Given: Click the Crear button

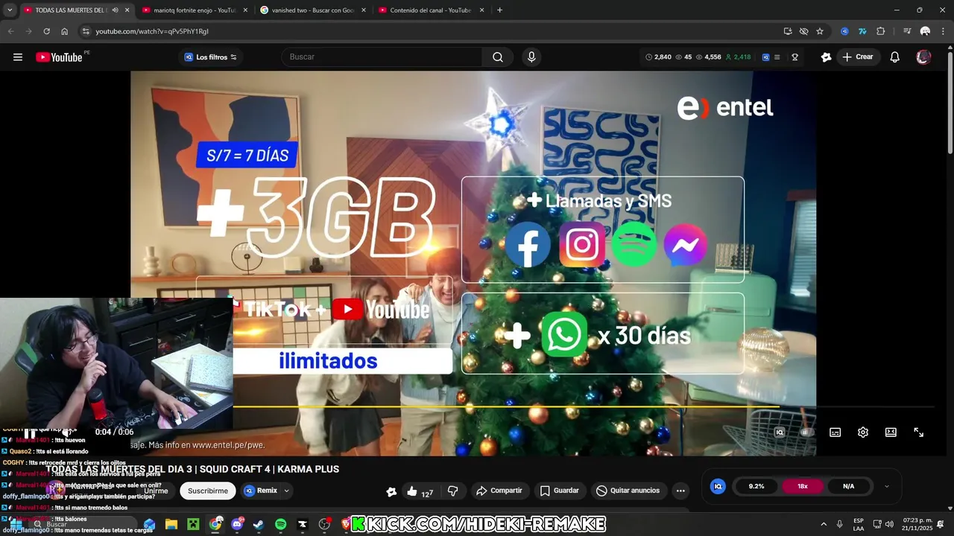Looking at the screenshot, I should click(x=858, y=57).
